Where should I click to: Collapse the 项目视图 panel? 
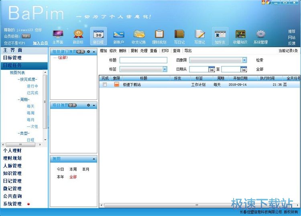click(94, 105)
